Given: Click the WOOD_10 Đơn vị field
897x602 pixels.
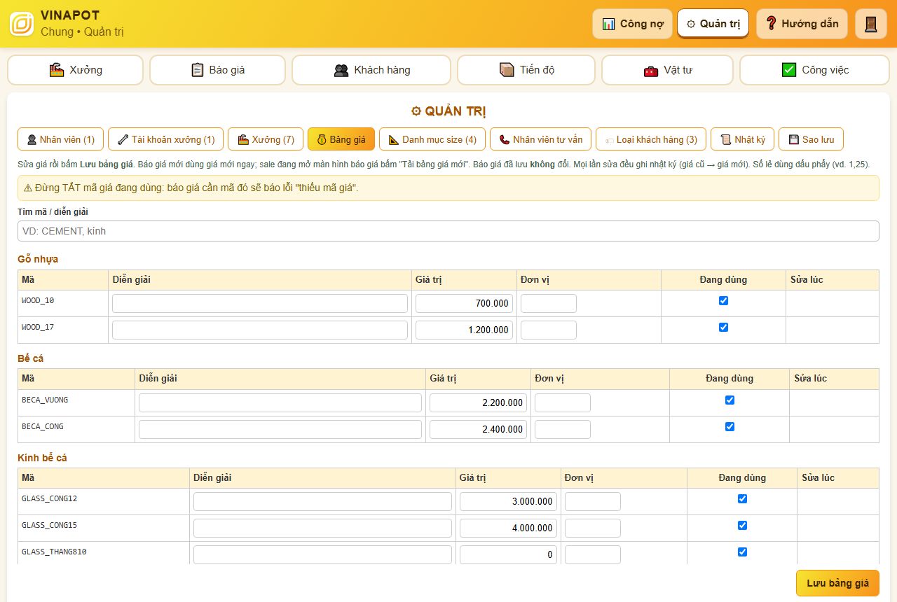Looking at the screenshot, I should 549,304.
